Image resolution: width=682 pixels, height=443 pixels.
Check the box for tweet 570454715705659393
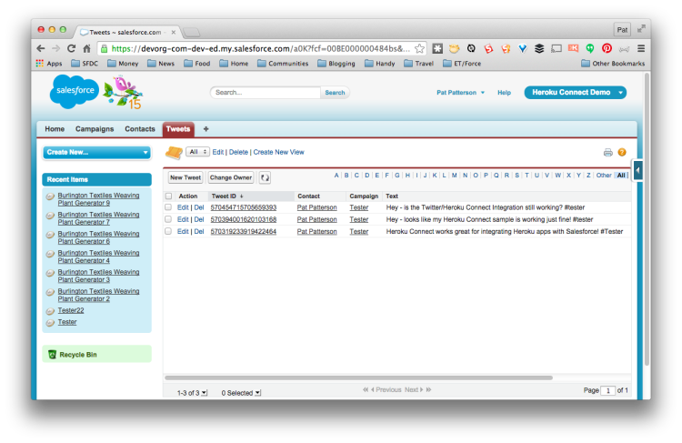(168, 207)
